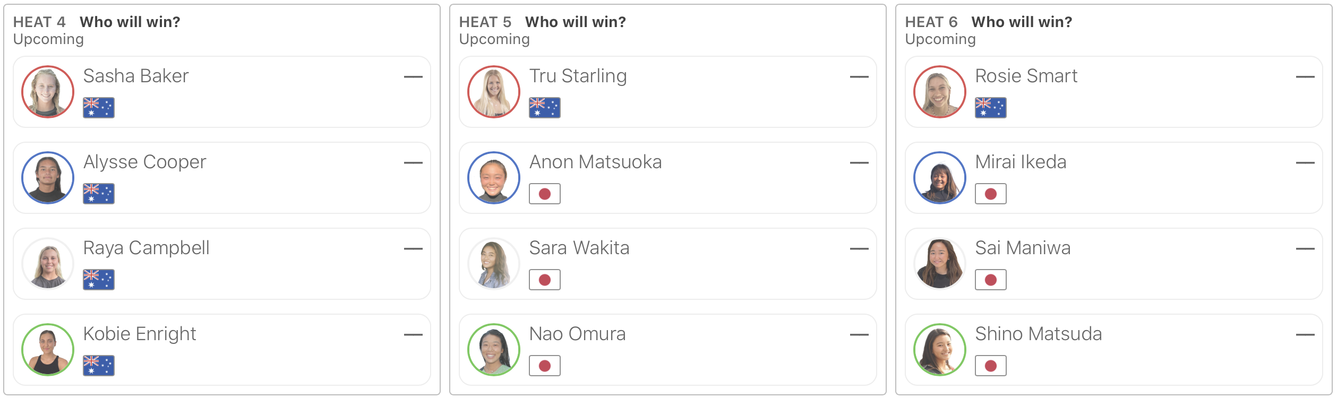The width and height of the screenshot is (1337, 398).
Task: Click Raya Campbell's profile photo
Action: tap(48, 264)
